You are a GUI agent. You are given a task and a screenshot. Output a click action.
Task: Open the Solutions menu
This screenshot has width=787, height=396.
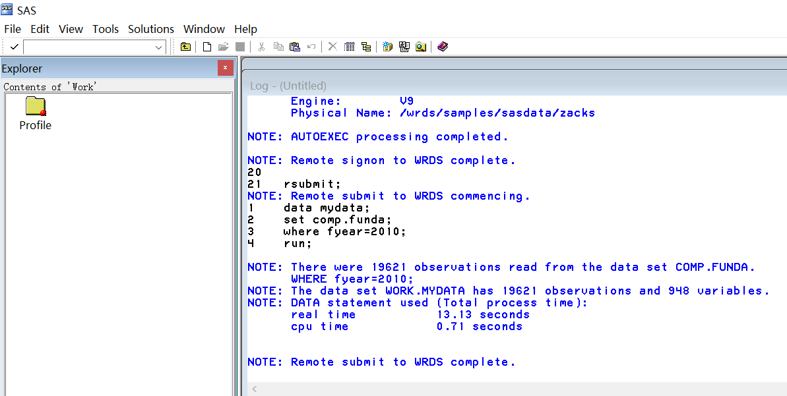click(x=151, y=29)
